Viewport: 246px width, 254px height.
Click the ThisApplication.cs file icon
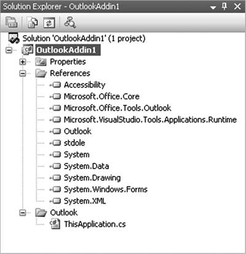pos(55,224)
